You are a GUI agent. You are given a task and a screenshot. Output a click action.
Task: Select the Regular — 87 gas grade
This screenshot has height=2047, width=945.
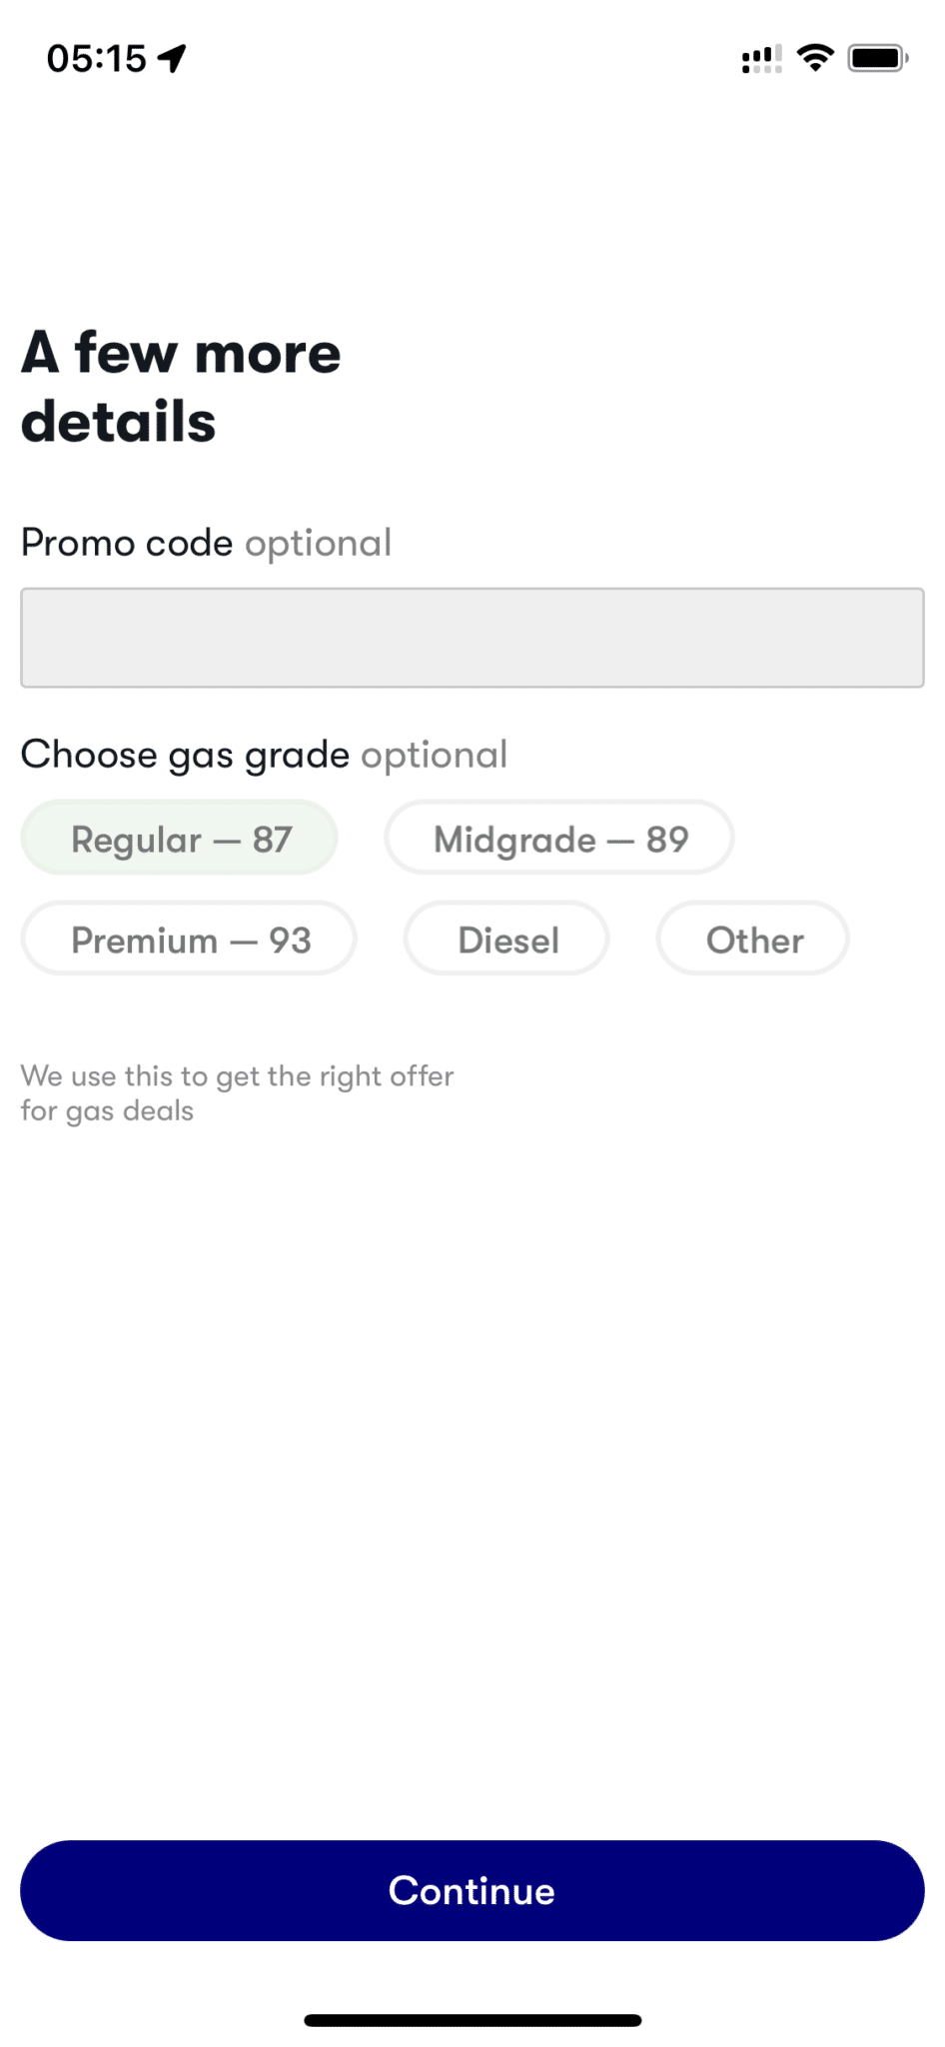point(180,839)
